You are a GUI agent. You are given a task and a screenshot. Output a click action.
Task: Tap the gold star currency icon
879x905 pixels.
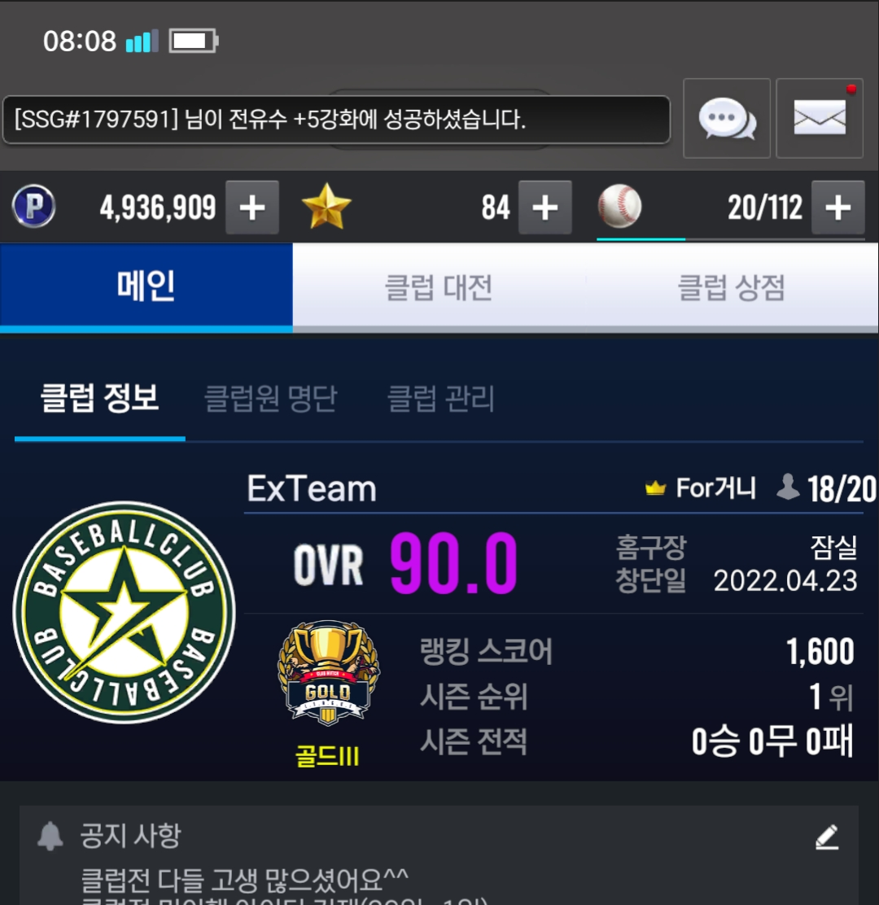tap(326, 207)
